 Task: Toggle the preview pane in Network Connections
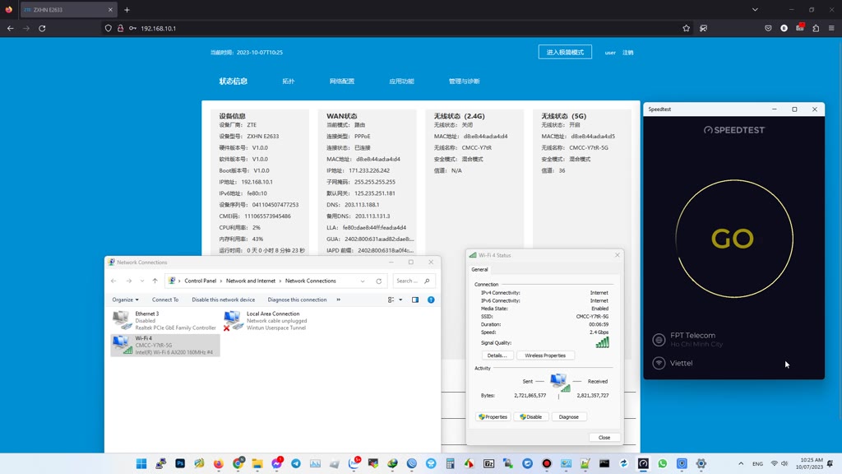tap(415, 300)
